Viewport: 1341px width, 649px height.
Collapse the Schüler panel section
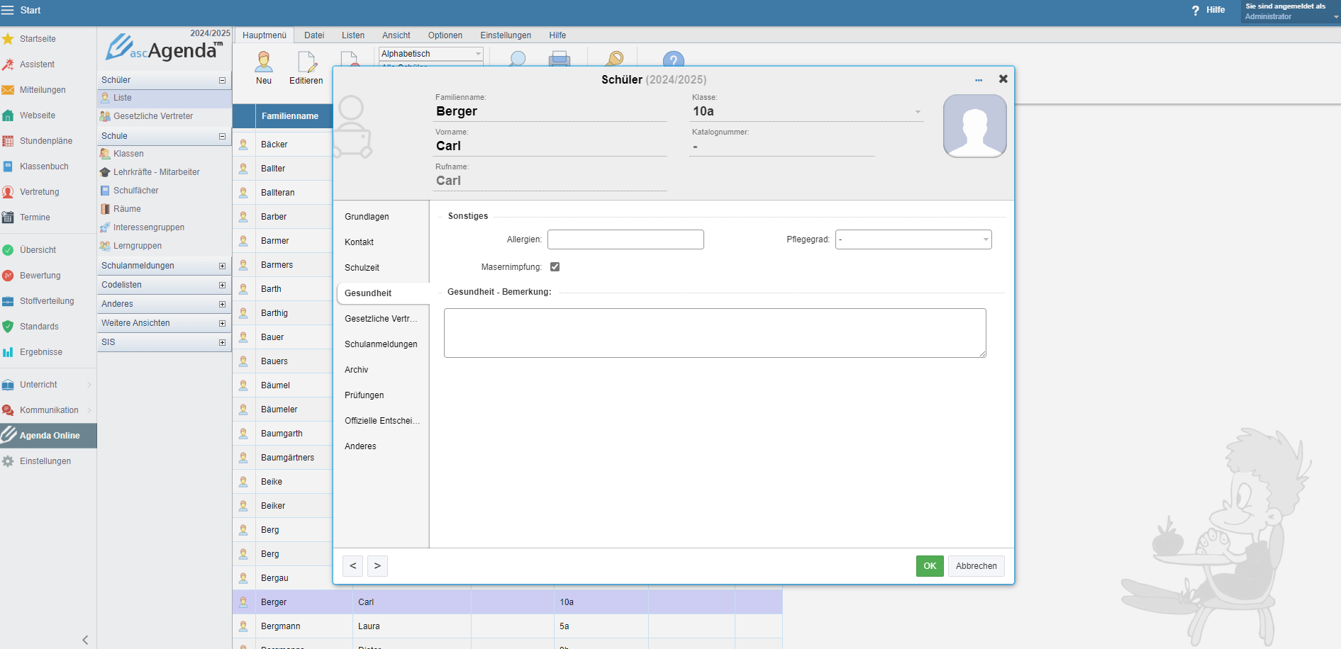222,80
